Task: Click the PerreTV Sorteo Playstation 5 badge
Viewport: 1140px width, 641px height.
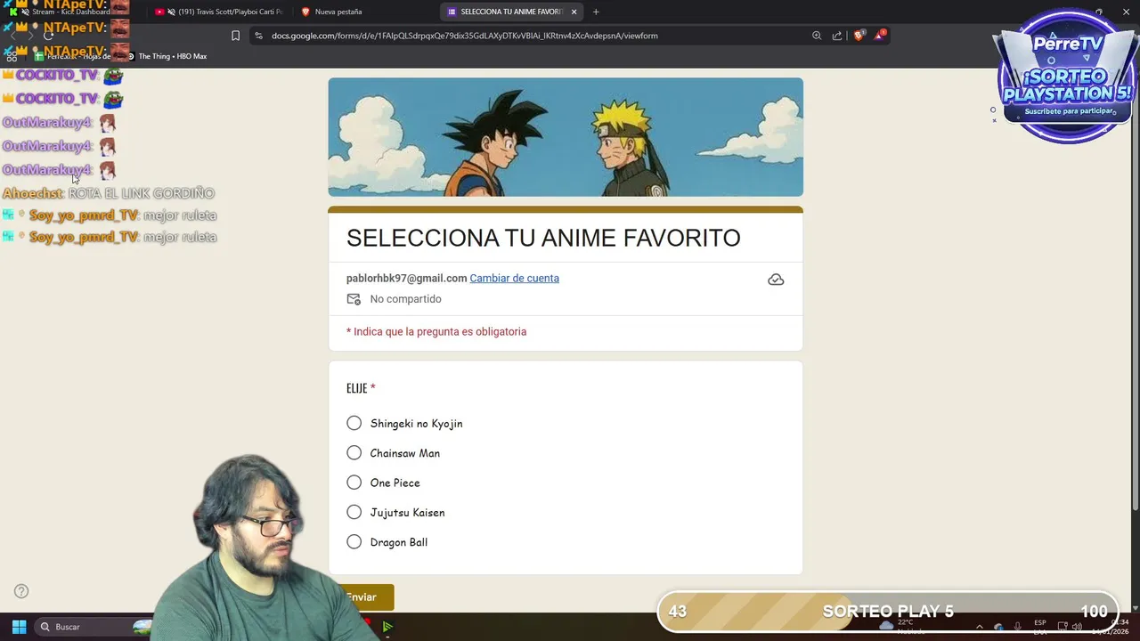Action: tap(1067, 78)
